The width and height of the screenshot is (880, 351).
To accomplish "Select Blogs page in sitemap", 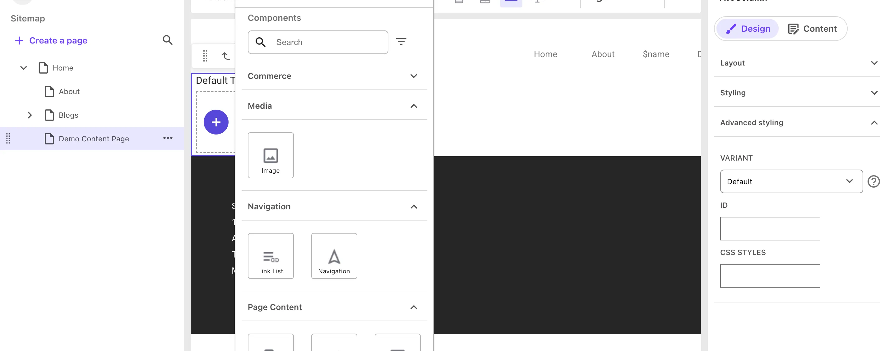I will [68, 115].
